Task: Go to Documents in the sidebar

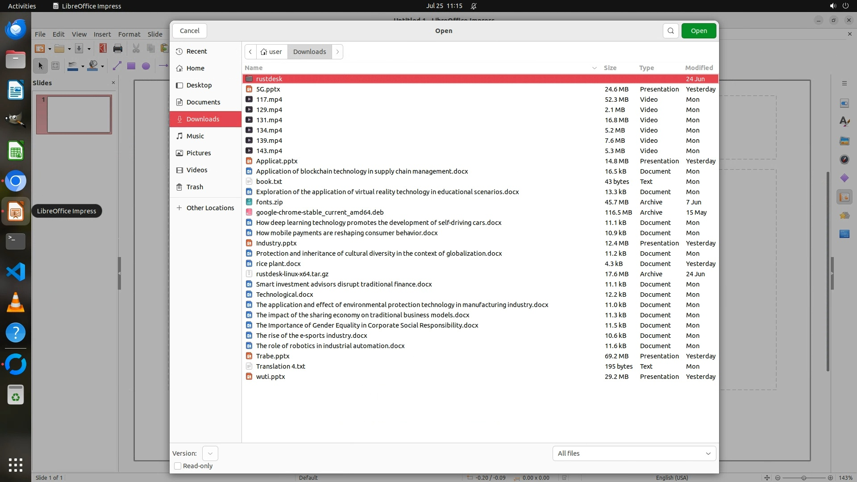Action: [x=203, y=102]
